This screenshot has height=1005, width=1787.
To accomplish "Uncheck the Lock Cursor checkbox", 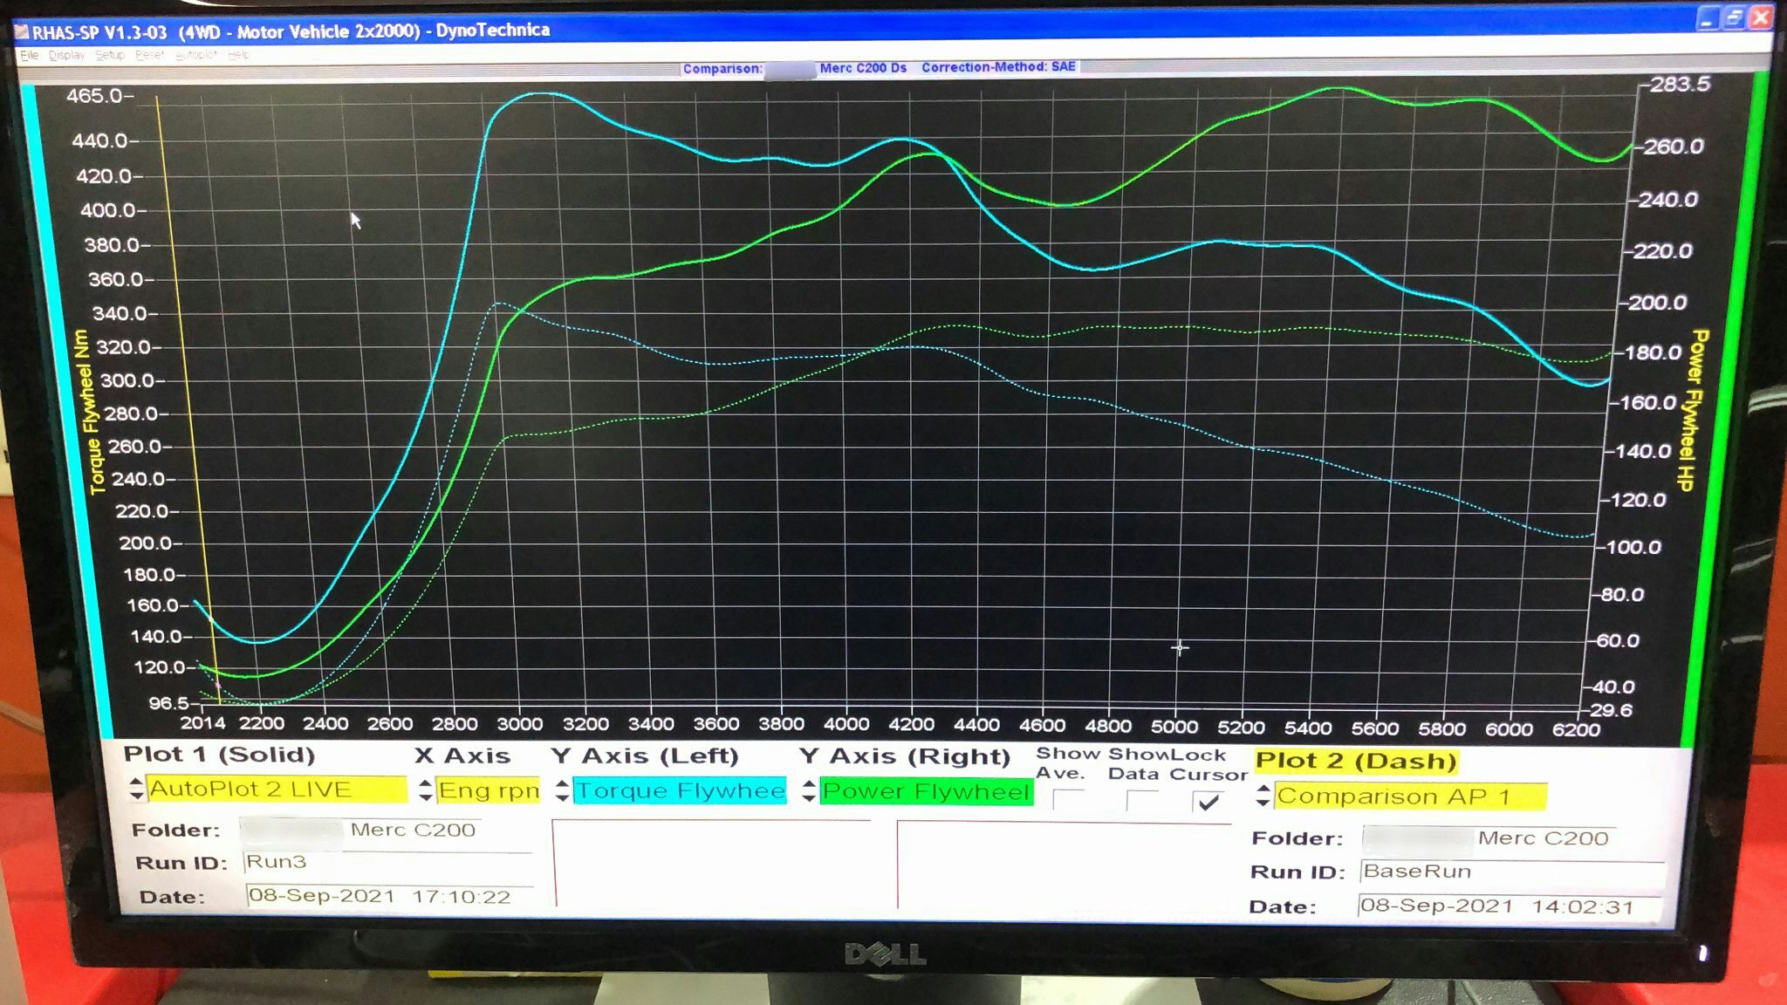I will [1208, 802].
